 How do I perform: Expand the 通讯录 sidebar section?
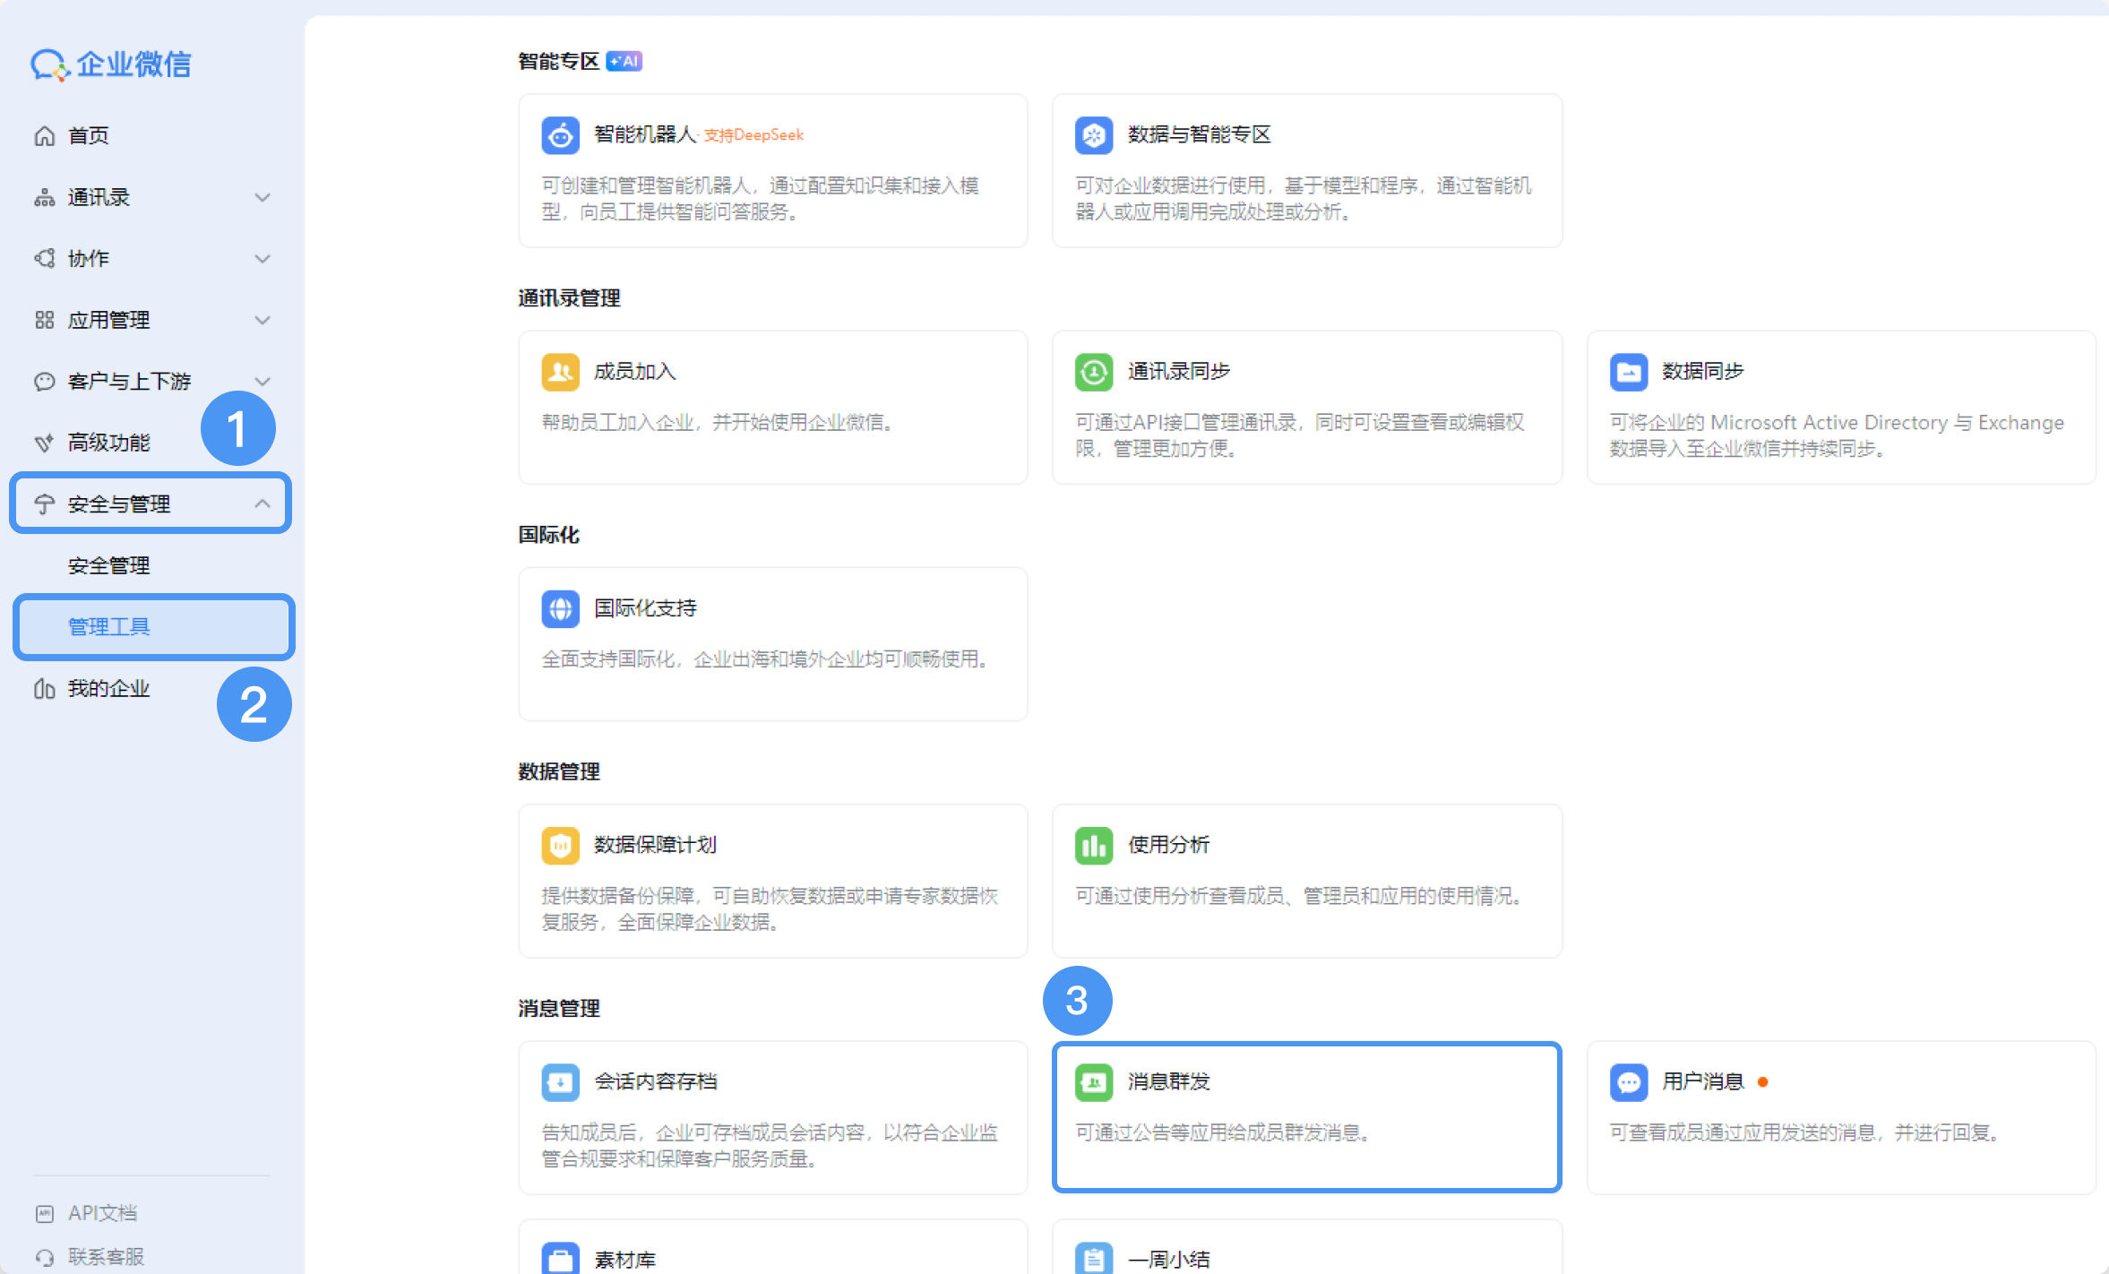tap(262, 197)
